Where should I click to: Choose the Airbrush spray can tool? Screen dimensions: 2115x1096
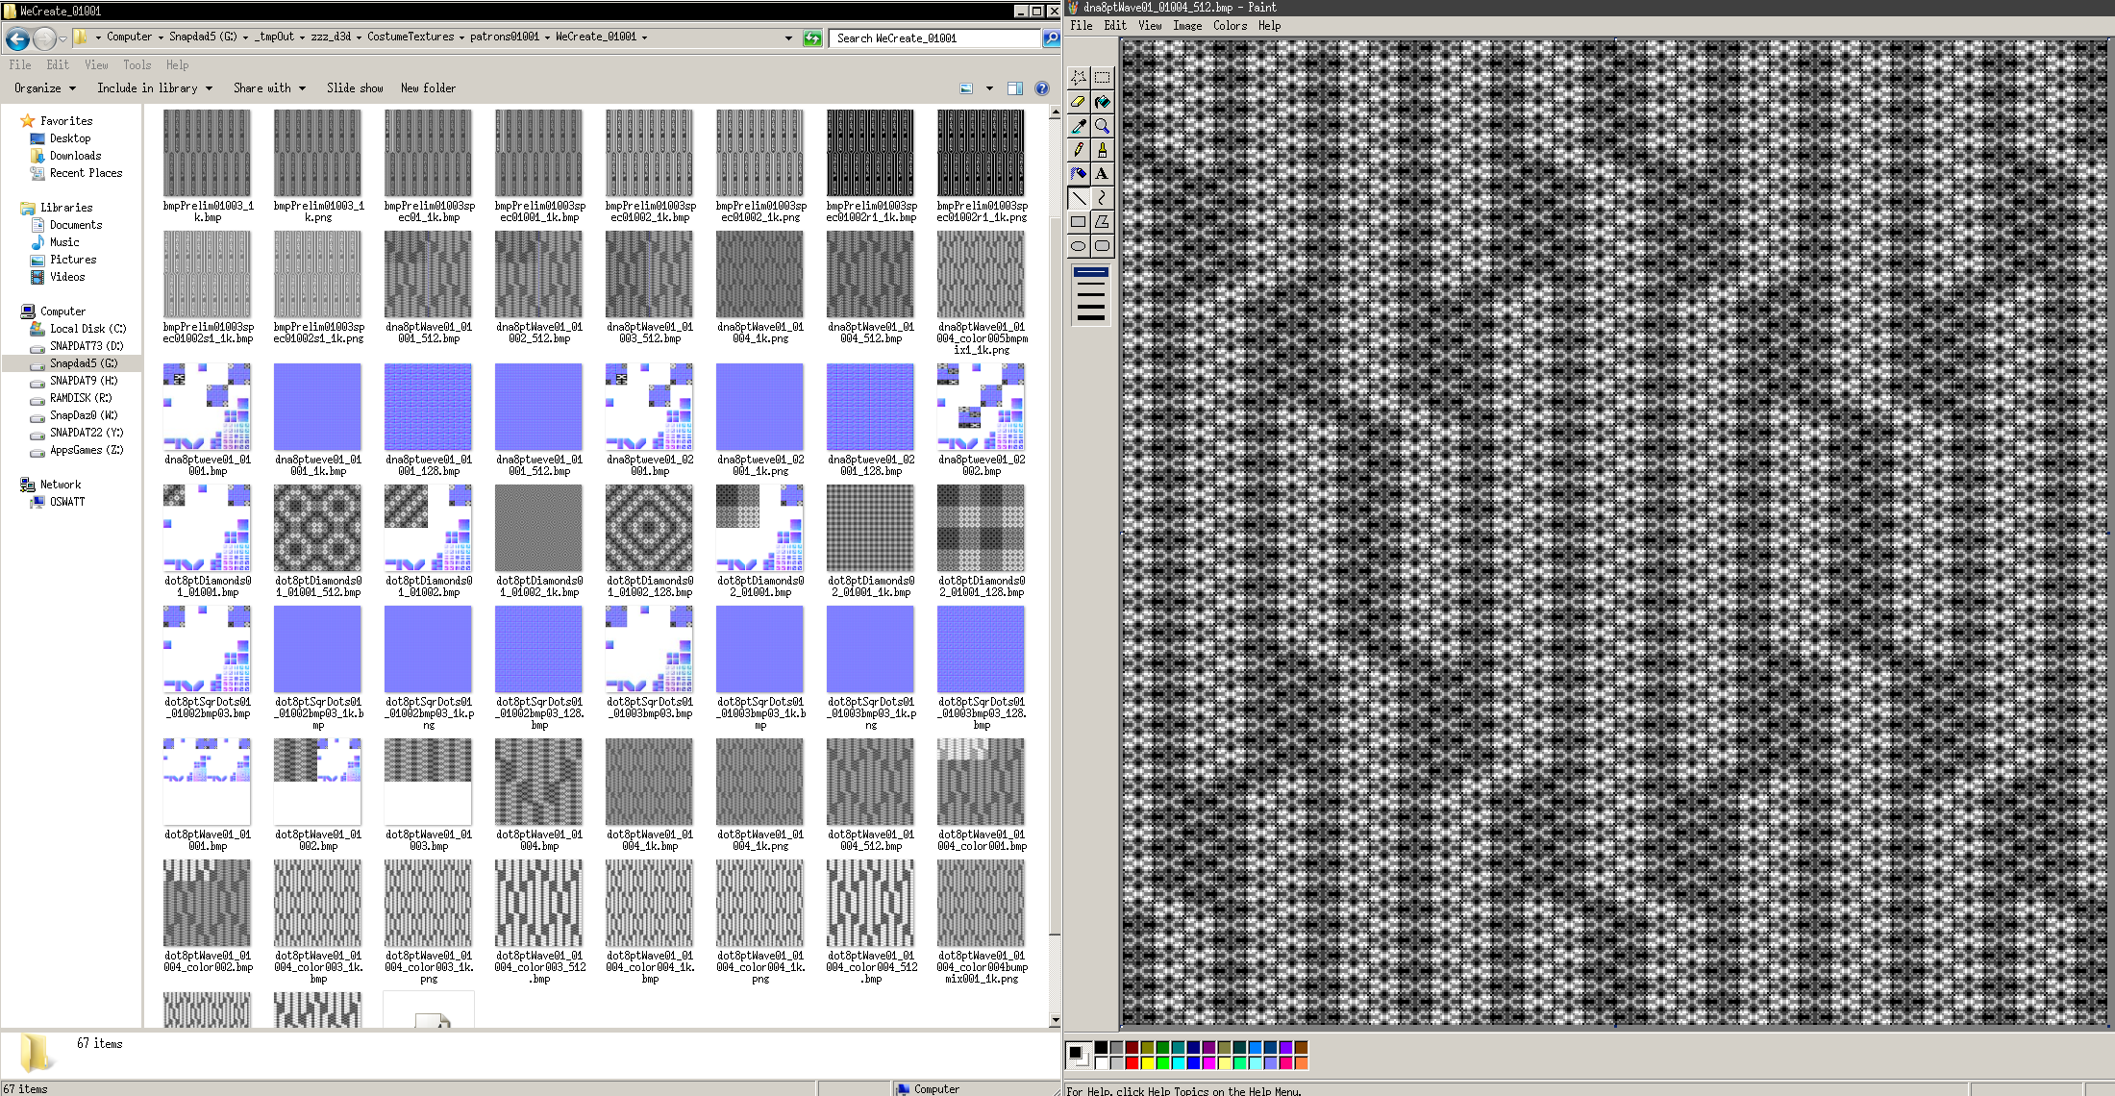point(1078,174)
